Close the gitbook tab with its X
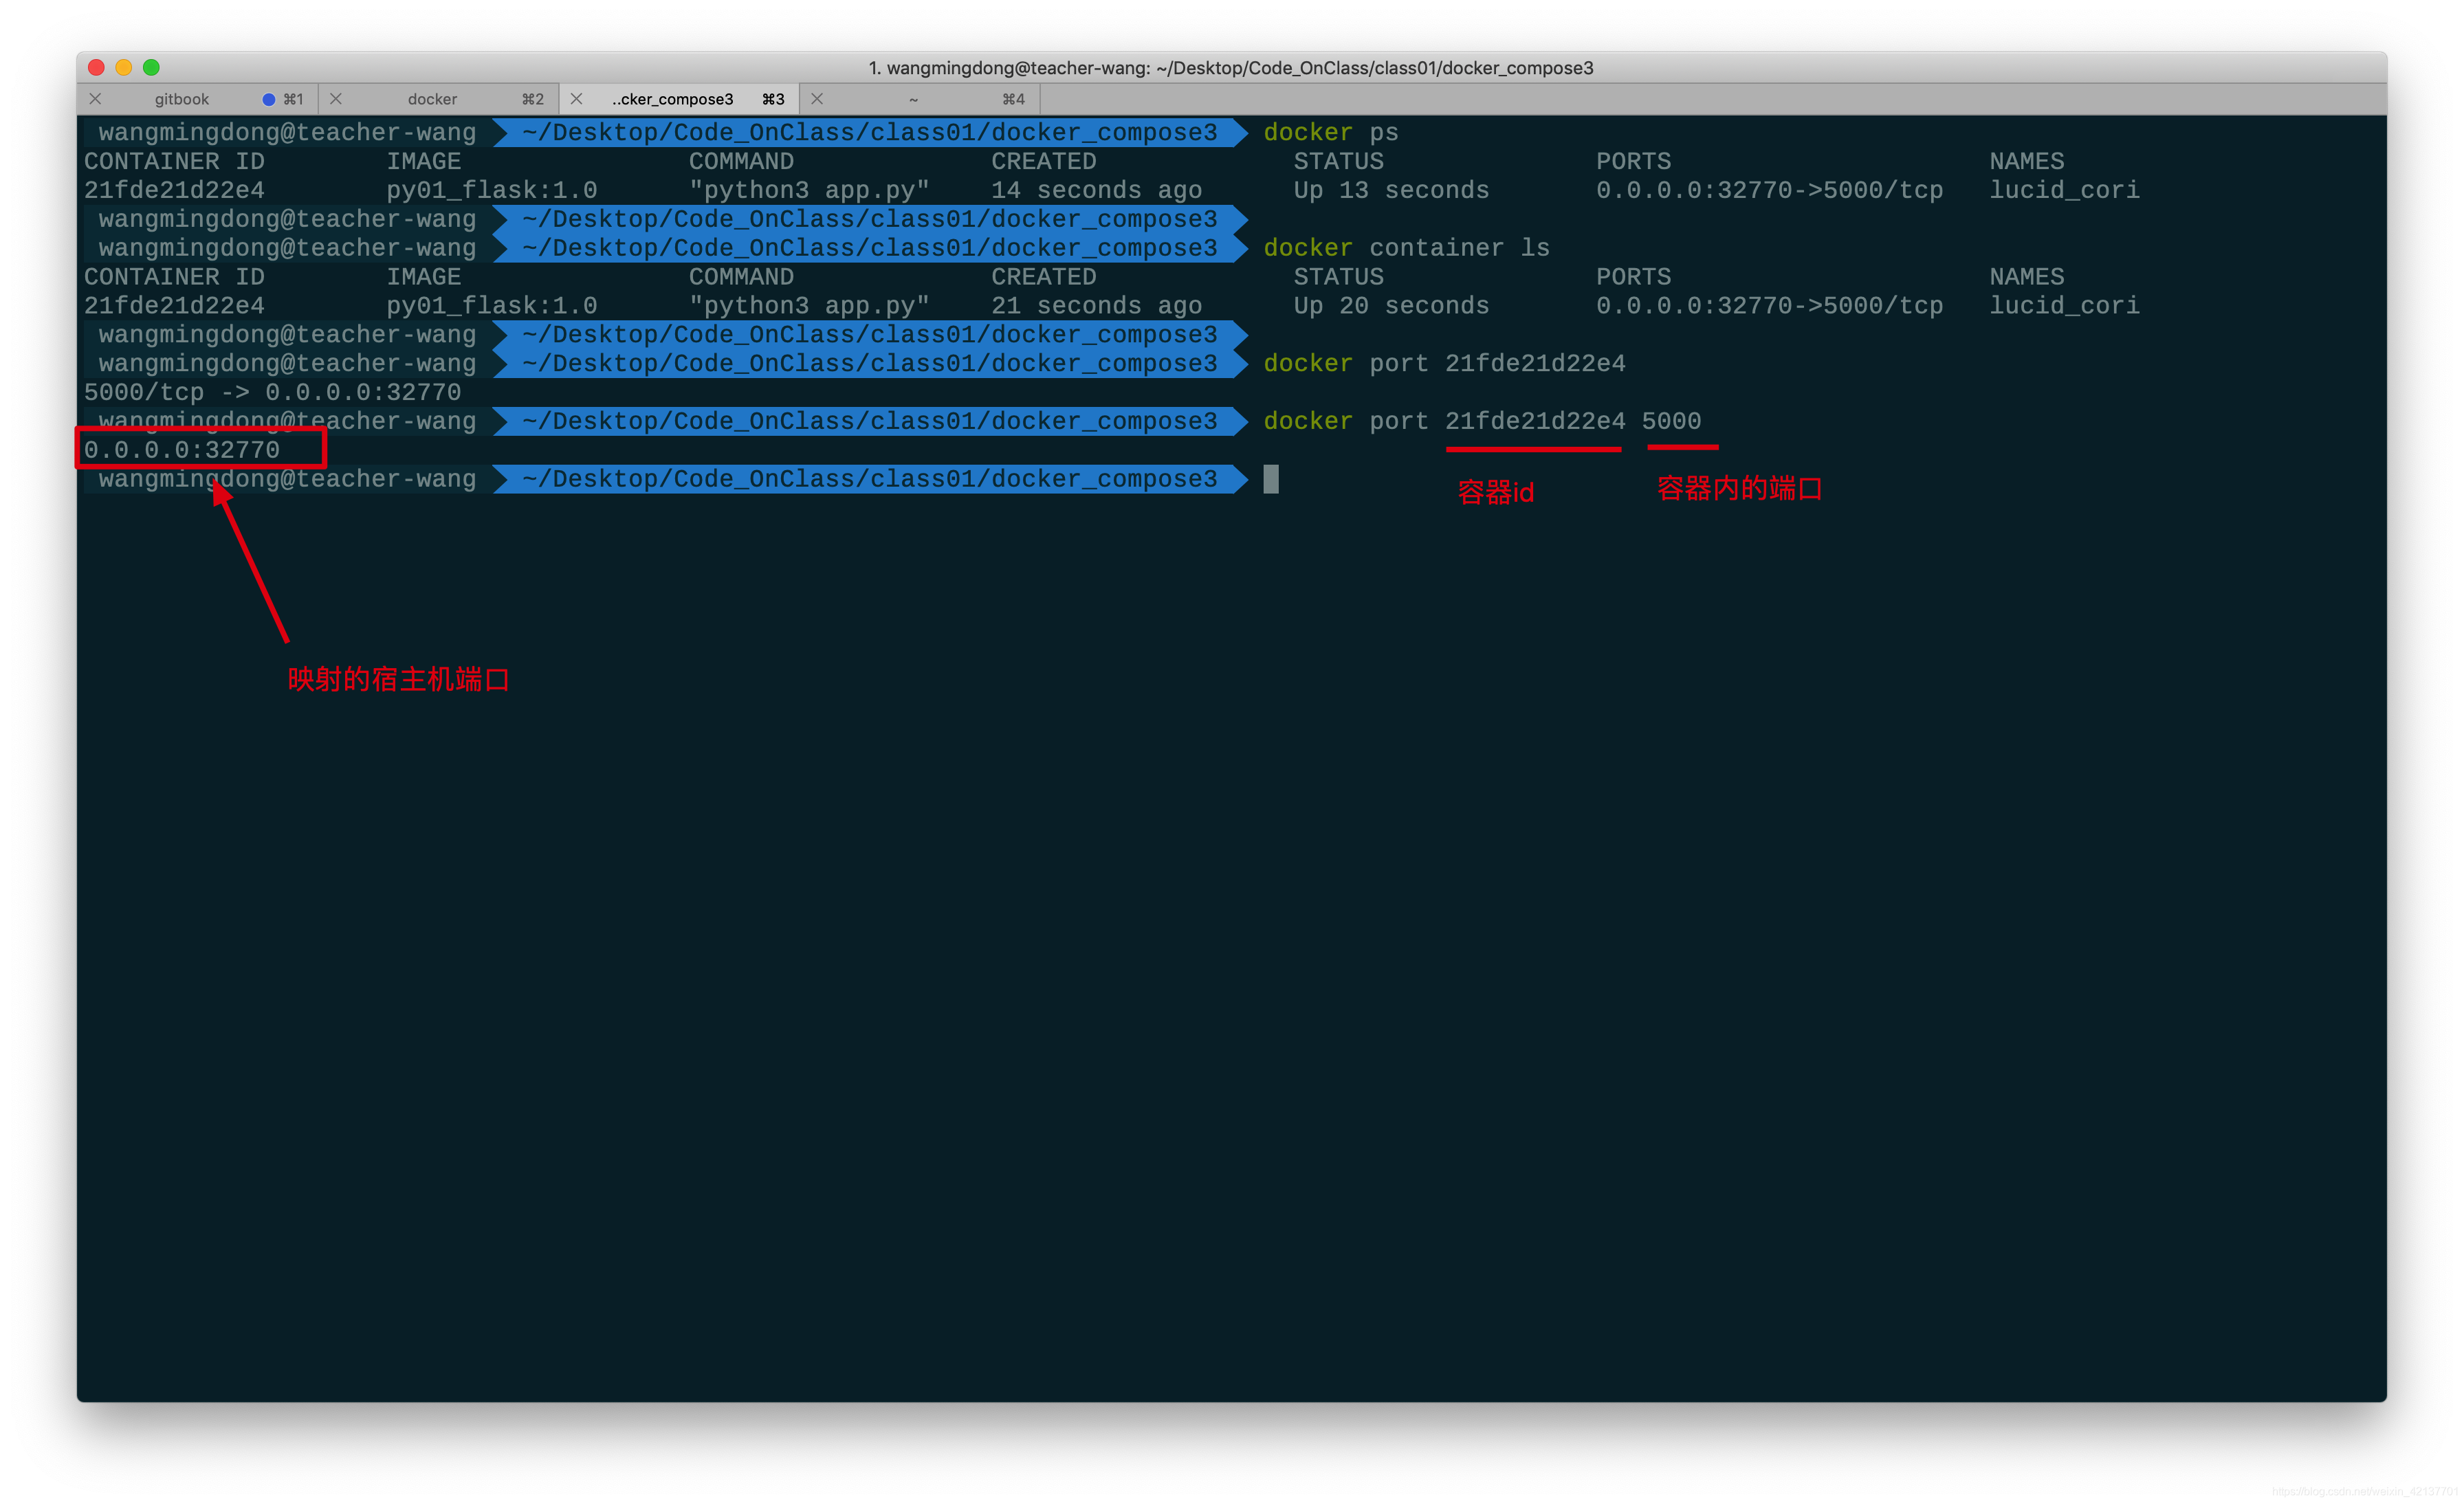The width and height of the screenshot is (2464, 1504). pos(95,98)
